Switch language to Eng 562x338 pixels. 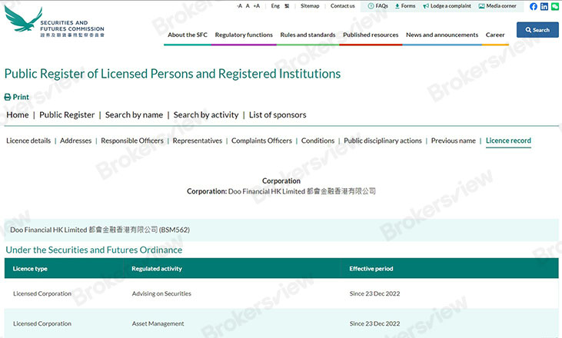click(275, 5)
